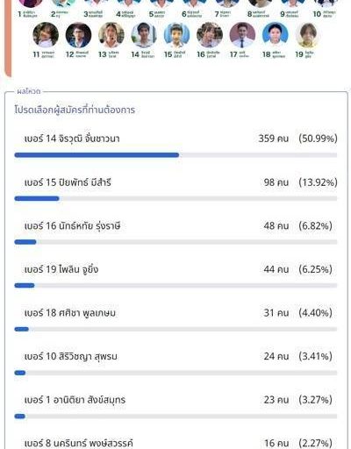Select result row เบอร์ 14 จิรวุฒิ จั่นชาวนา
This screenshot has height=449, width=351.
tap(175, 146)
